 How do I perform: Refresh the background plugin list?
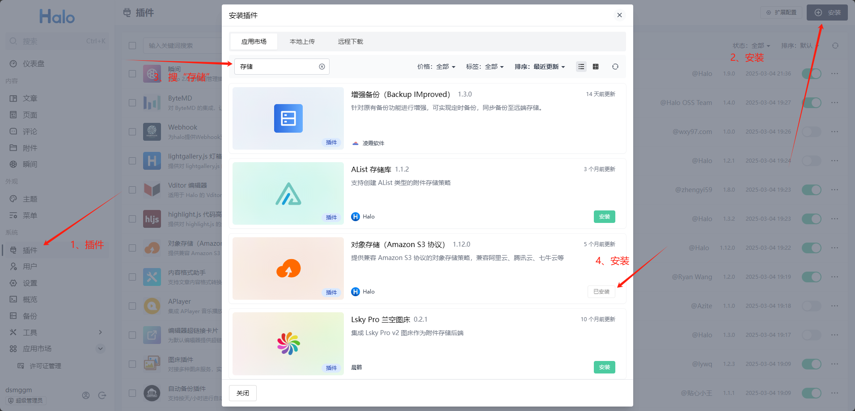(835, 46)
